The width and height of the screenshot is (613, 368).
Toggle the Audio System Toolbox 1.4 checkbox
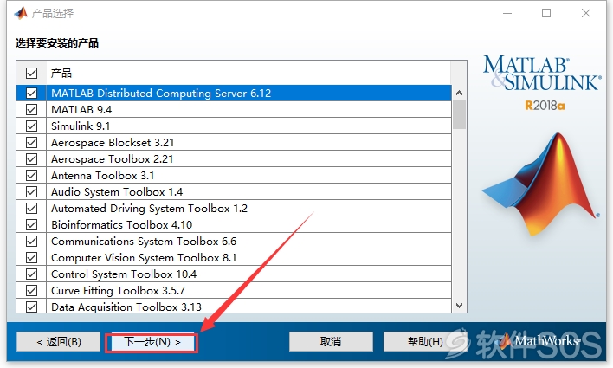click(x=31, y=191)
